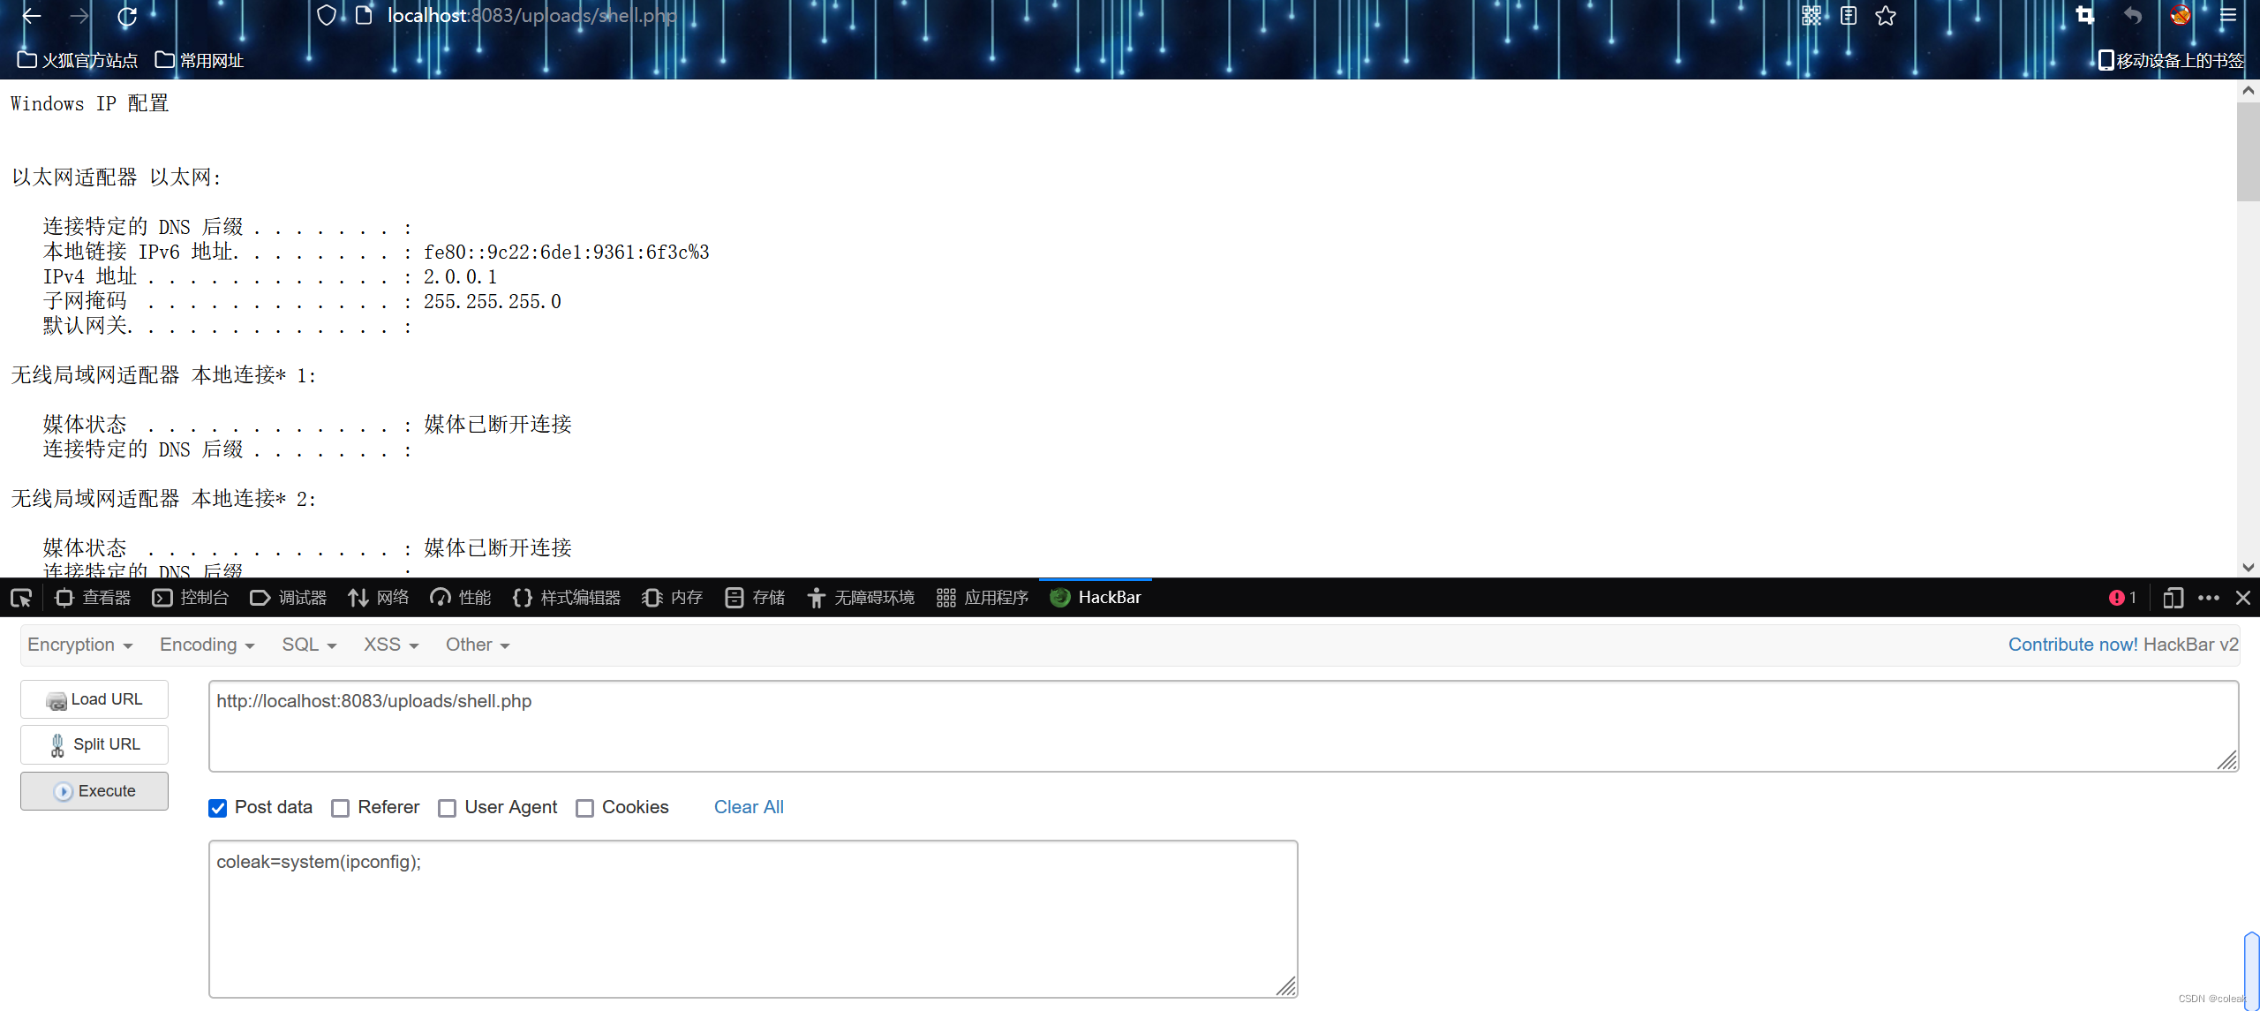
Task: Uncheck the Post data checkbox
Action: 218,808
